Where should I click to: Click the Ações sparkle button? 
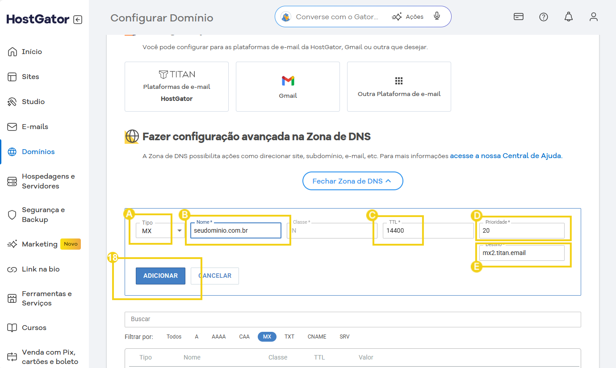click(407, 17)
